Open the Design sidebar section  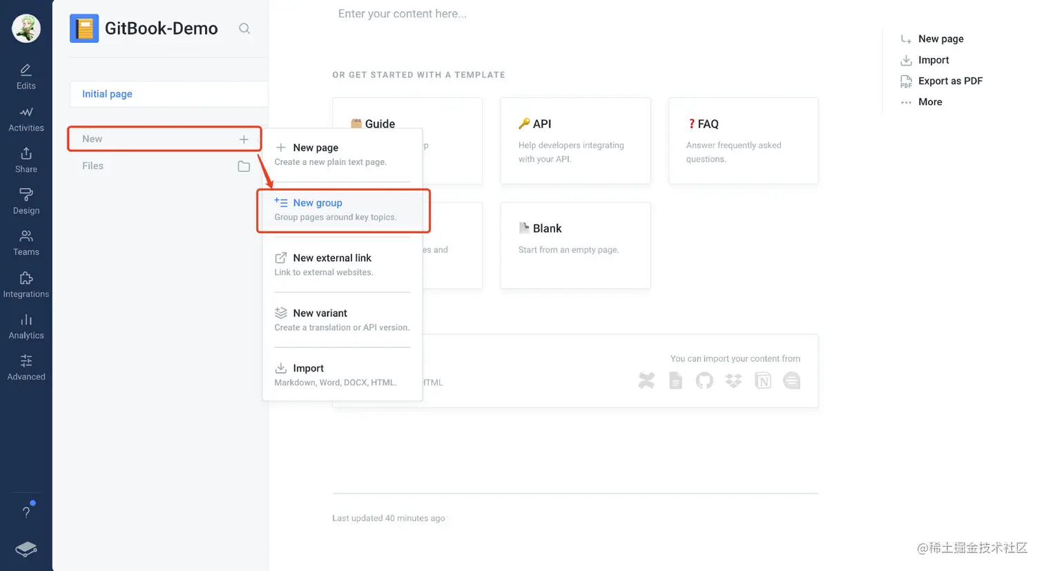pos(26,202)
